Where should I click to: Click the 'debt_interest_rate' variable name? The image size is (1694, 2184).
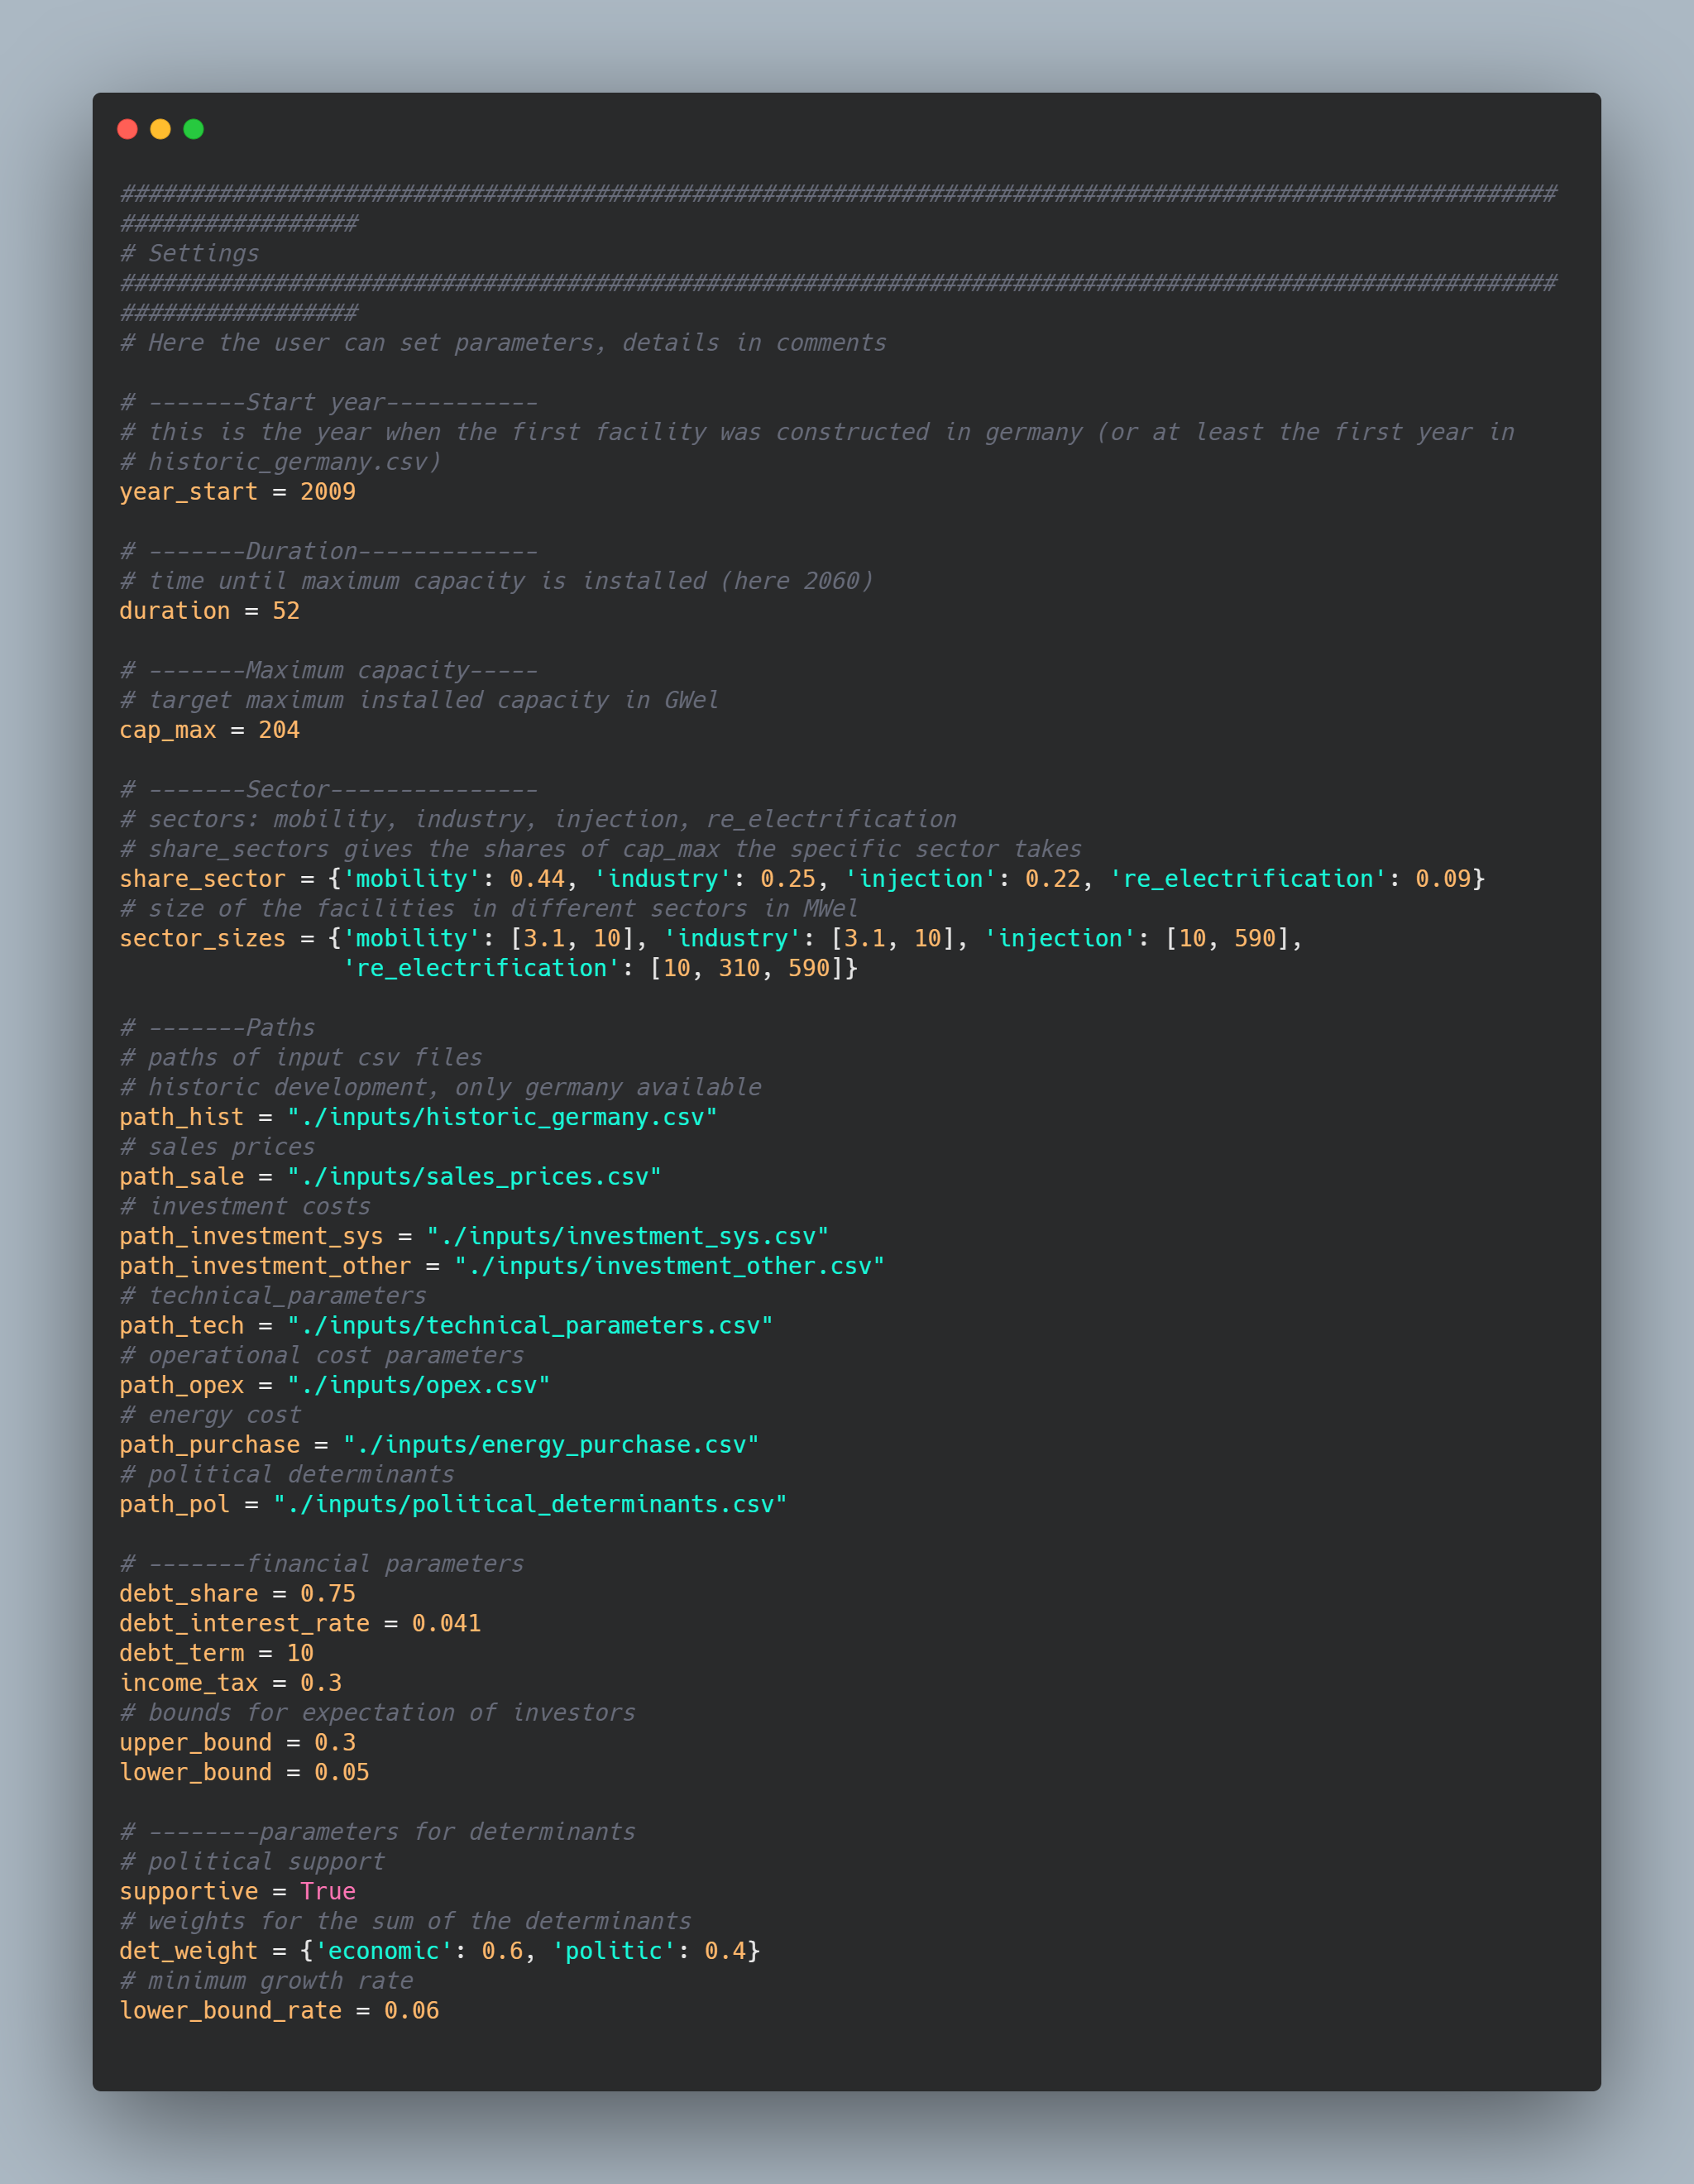coord(245,1624)
